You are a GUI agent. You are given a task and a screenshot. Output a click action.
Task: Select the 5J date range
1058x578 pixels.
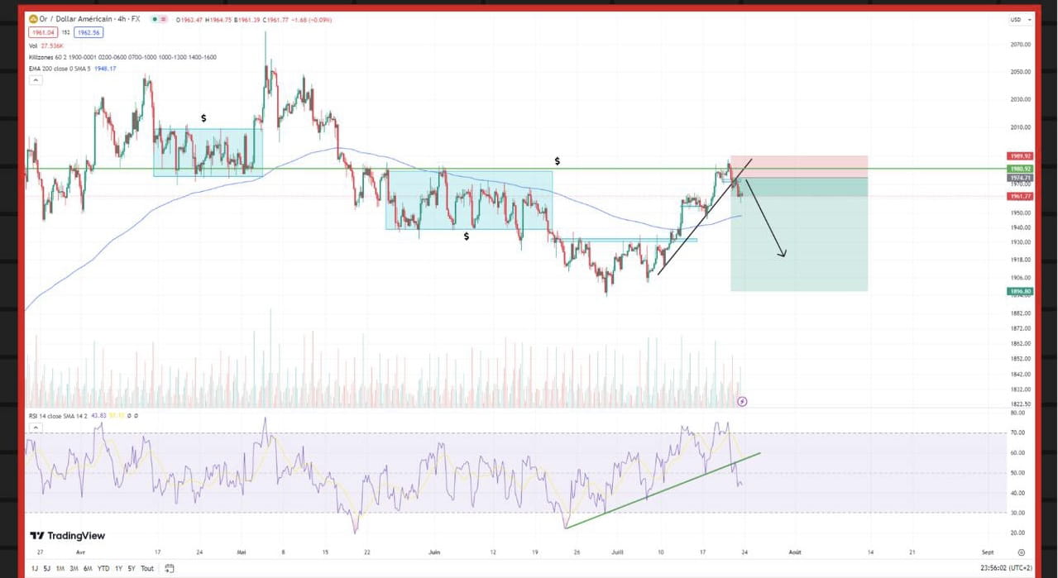(47, 568)
